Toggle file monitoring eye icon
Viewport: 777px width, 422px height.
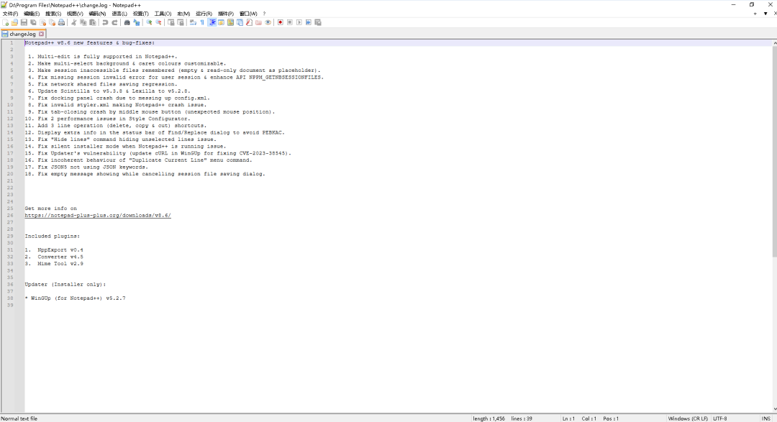268,22
